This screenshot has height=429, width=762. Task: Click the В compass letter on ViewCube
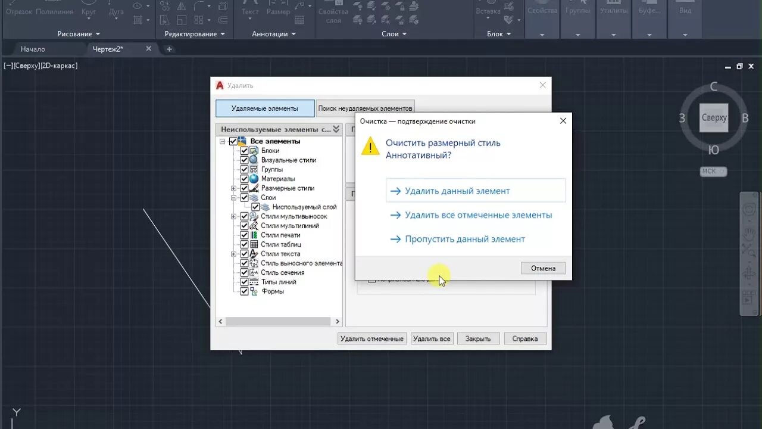pos(745,118)
